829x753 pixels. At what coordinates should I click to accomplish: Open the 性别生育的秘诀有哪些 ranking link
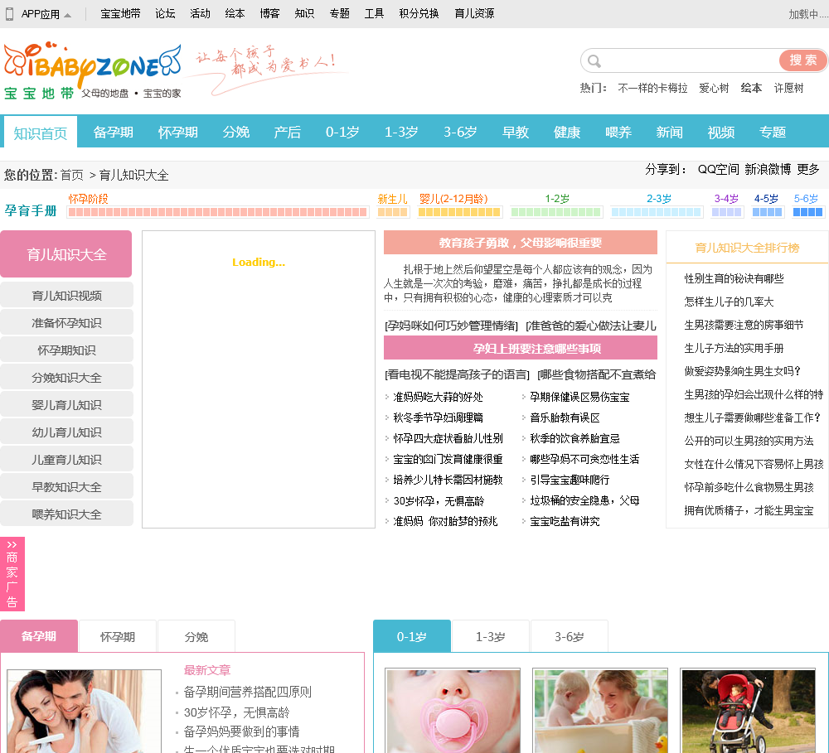tap(734, 278)
